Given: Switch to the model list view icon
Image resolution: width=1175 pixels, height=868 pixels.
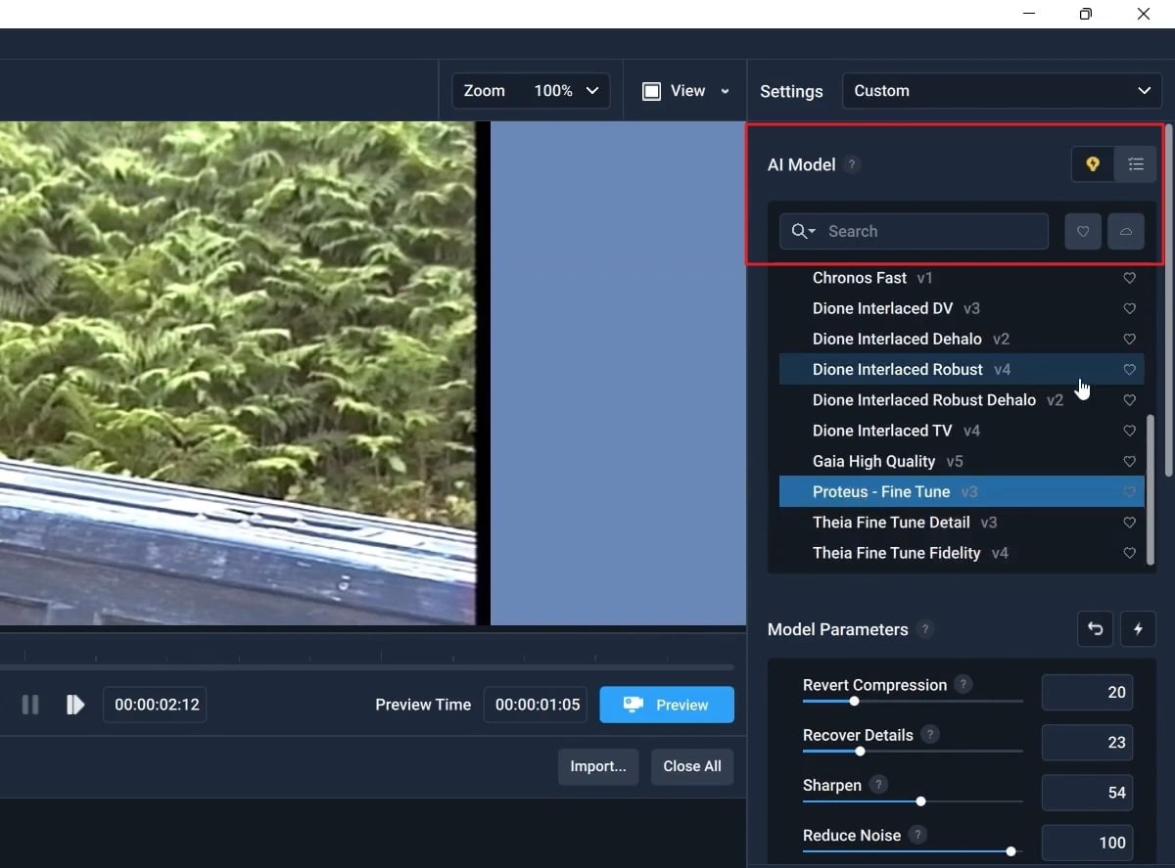Looking at the screenshot, I should [x=1135, y=164].
